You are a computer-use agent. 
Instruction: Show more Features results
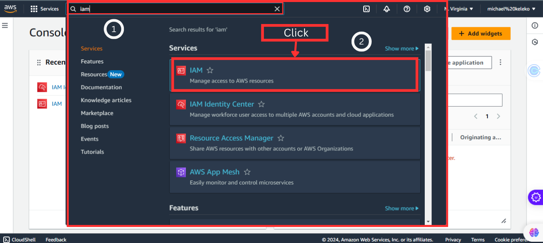pos(401,209)
